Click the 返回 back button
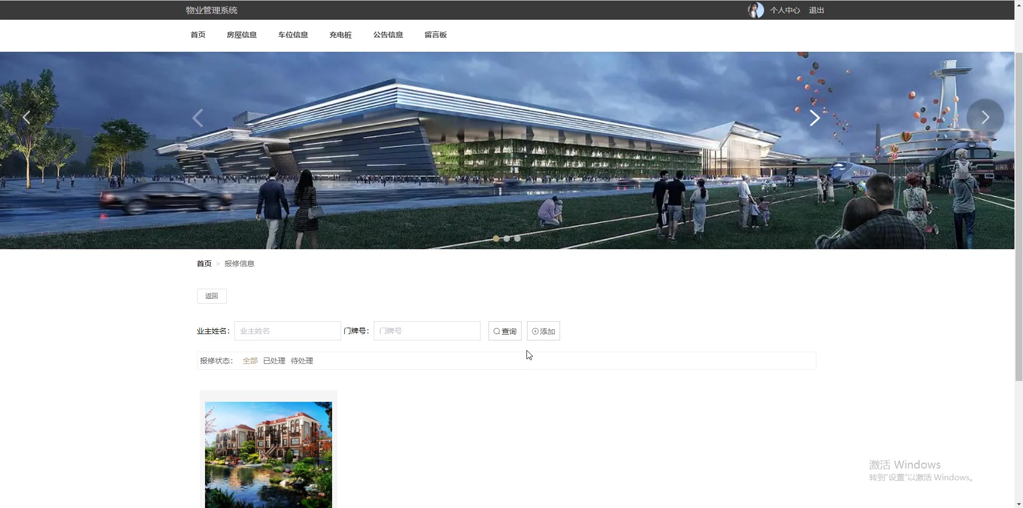Image resolution: width=1023 pixels, height=508 pixels. pos(212,296)
